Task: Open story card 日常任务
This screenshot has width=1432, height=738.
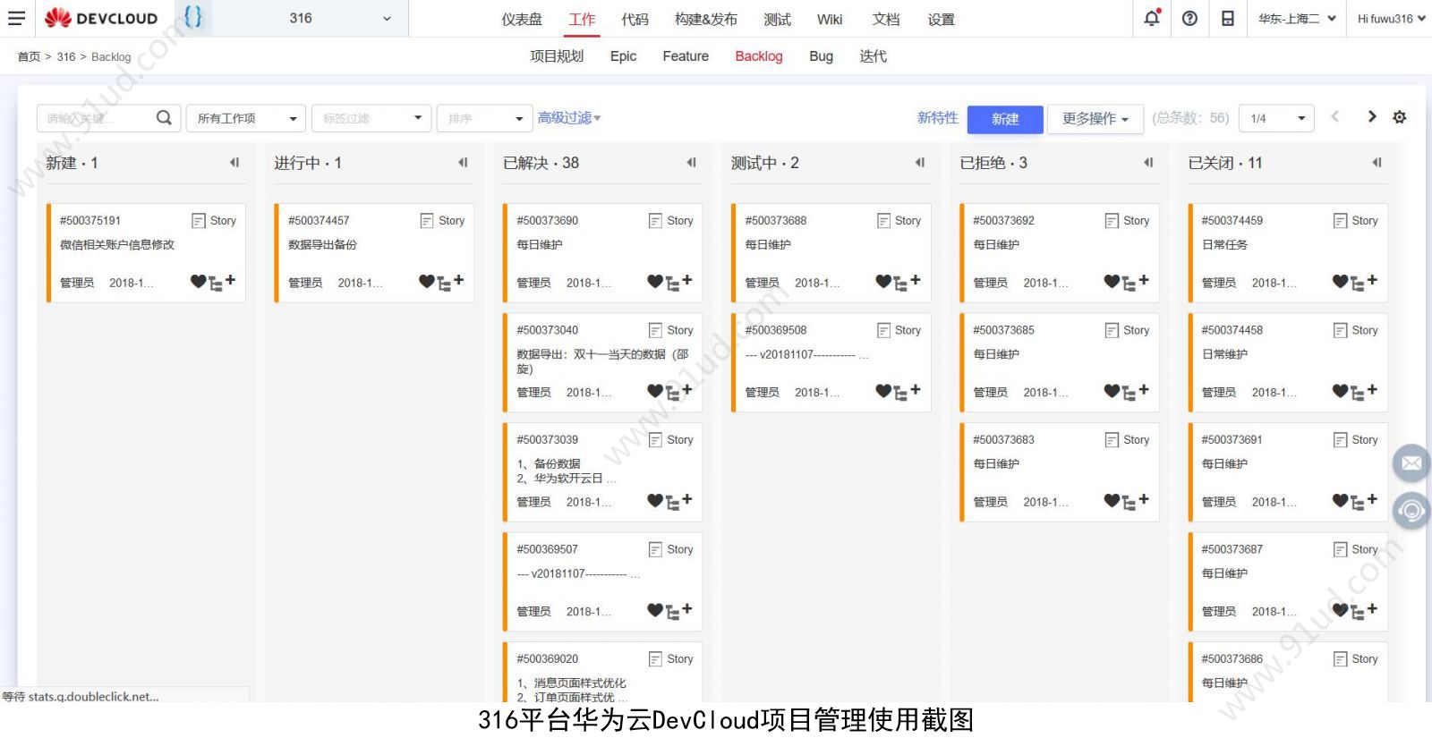Action: (x=1289, y=253)
